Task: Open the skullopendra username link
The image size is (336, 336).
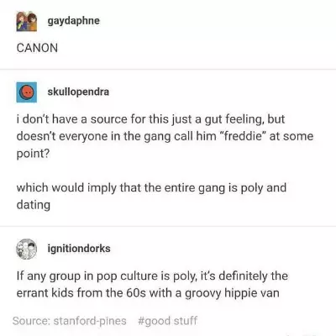Action: coord(78,92)
